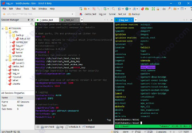Open the File menu

(x=4, y=9)
